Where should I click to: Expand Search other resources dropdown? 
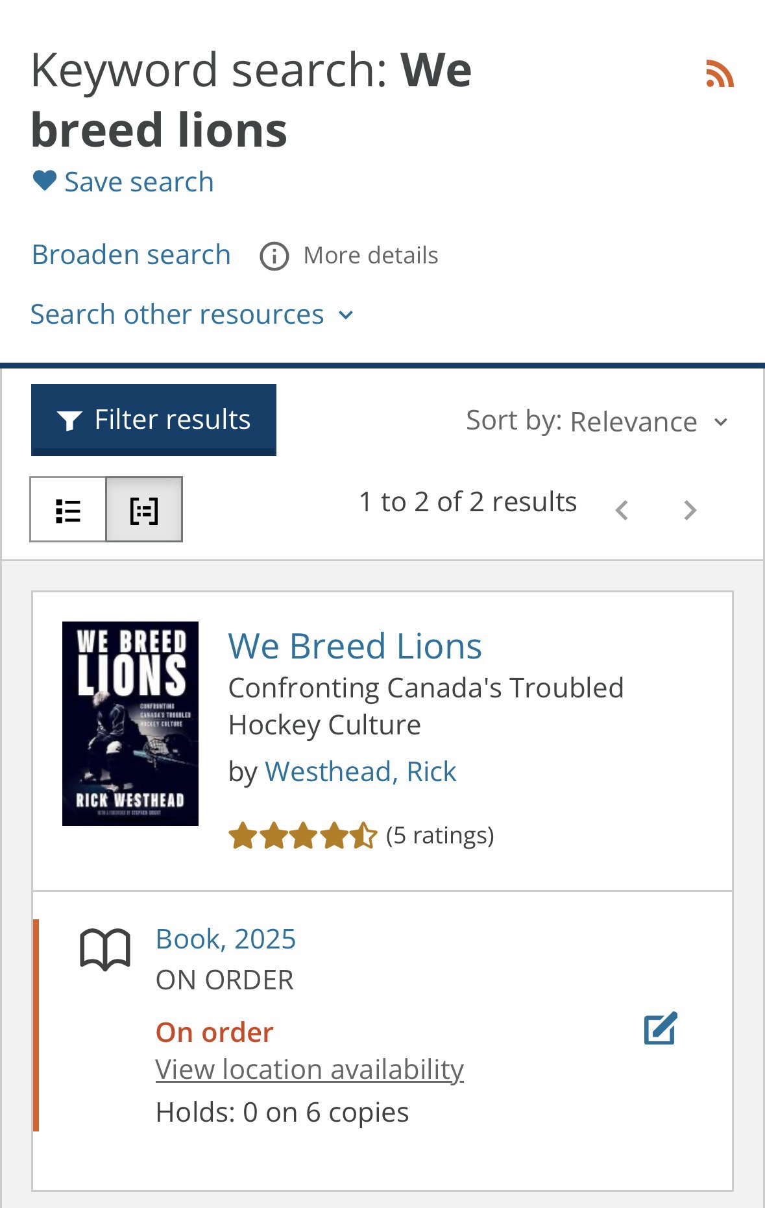pos(192,315)
